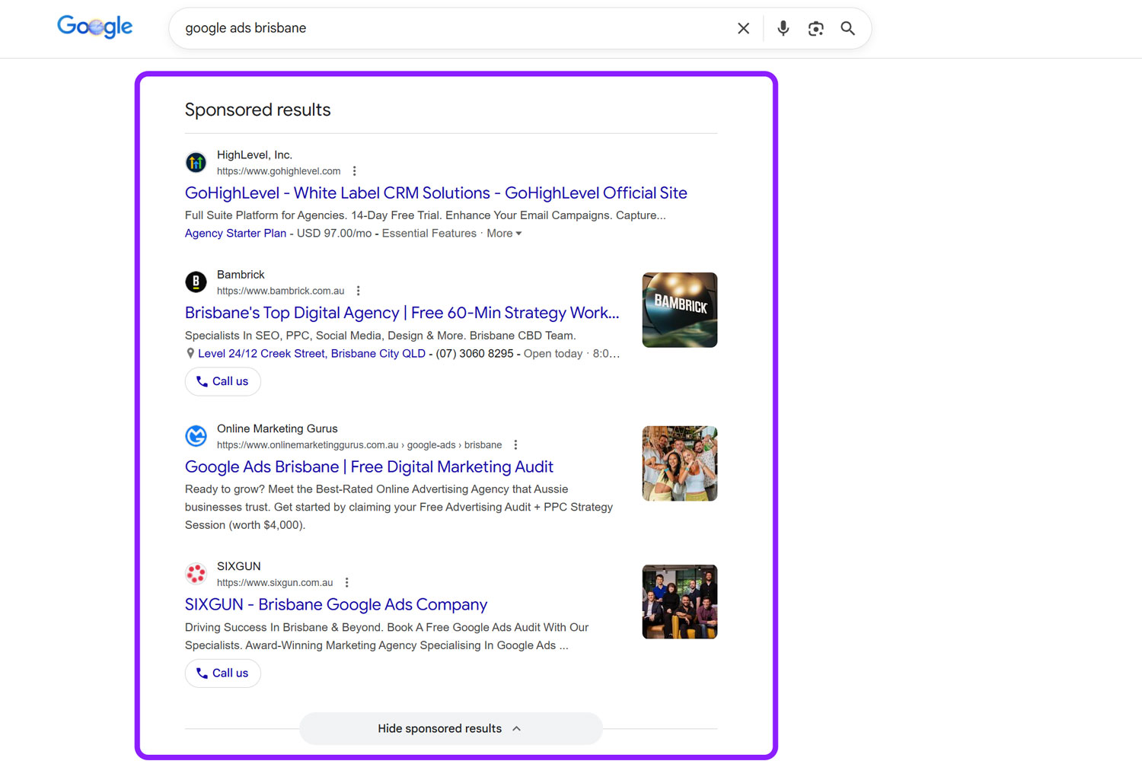Open the Agency Starter Plan link
Viewport: 1142px width, 761px height.
(x=235, y=234)
